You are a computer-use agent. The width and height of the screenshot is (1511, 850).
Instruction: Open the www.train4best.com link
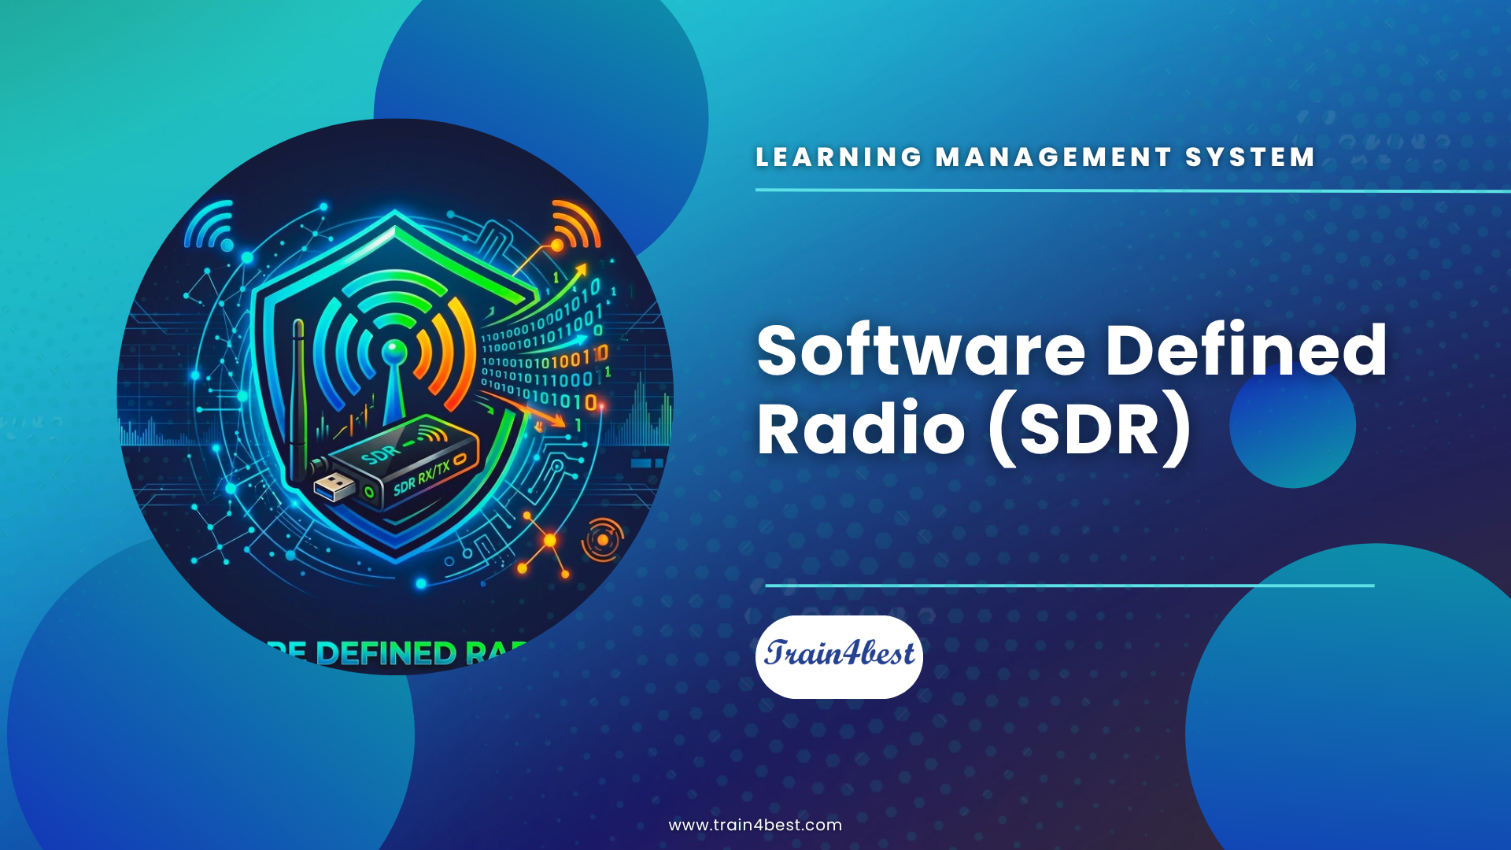(x=755, y=825)
